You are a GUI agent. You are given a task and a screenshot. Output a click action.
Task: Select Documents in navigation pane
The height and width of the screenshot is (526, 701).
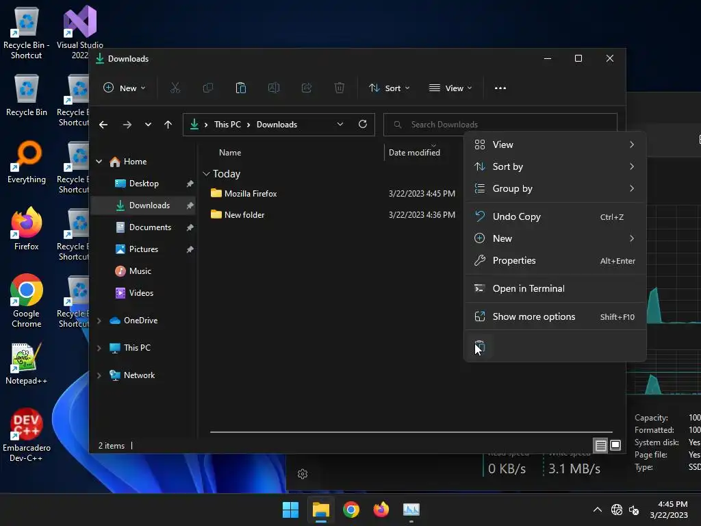tap(143, 227)
